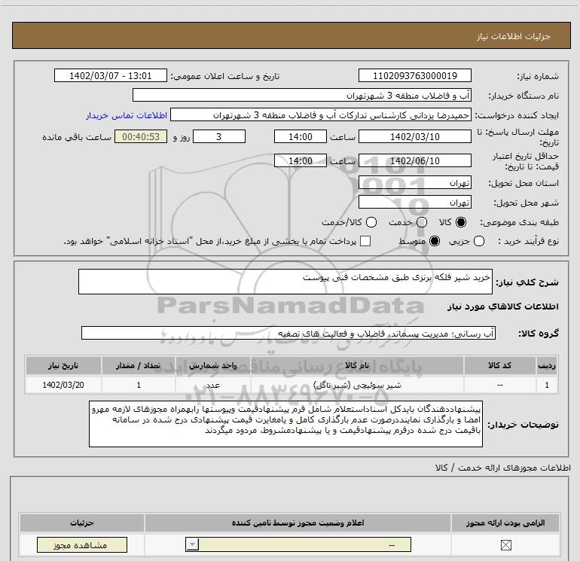
Task: Click the اعلام وضعیت مجوز column header
Action: tap(298, 523)
